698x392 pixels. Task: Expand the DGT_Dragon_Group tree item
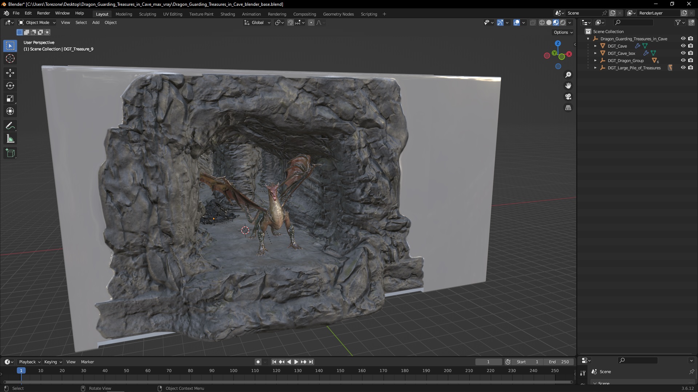(x=595, y=61)
